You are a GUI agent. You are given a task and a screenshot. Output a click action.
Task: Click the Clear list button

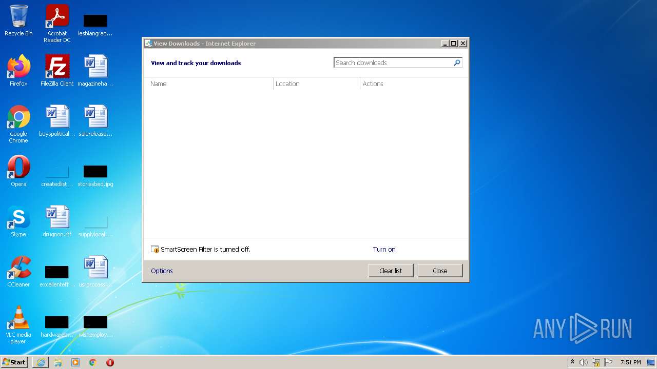point(391,271)
